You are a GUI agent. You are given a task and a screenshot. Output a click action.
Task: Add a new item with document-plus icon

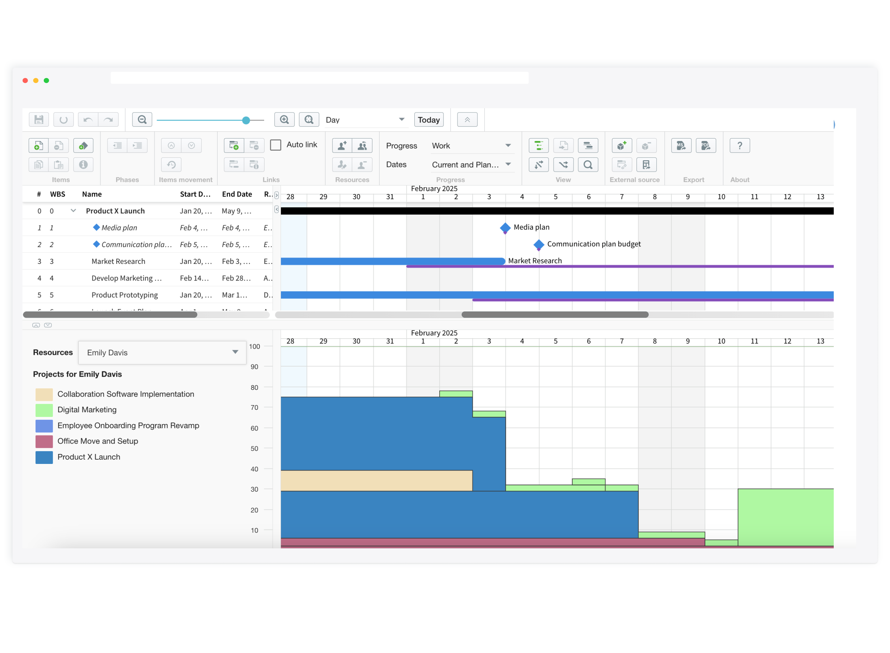(38, 146)
